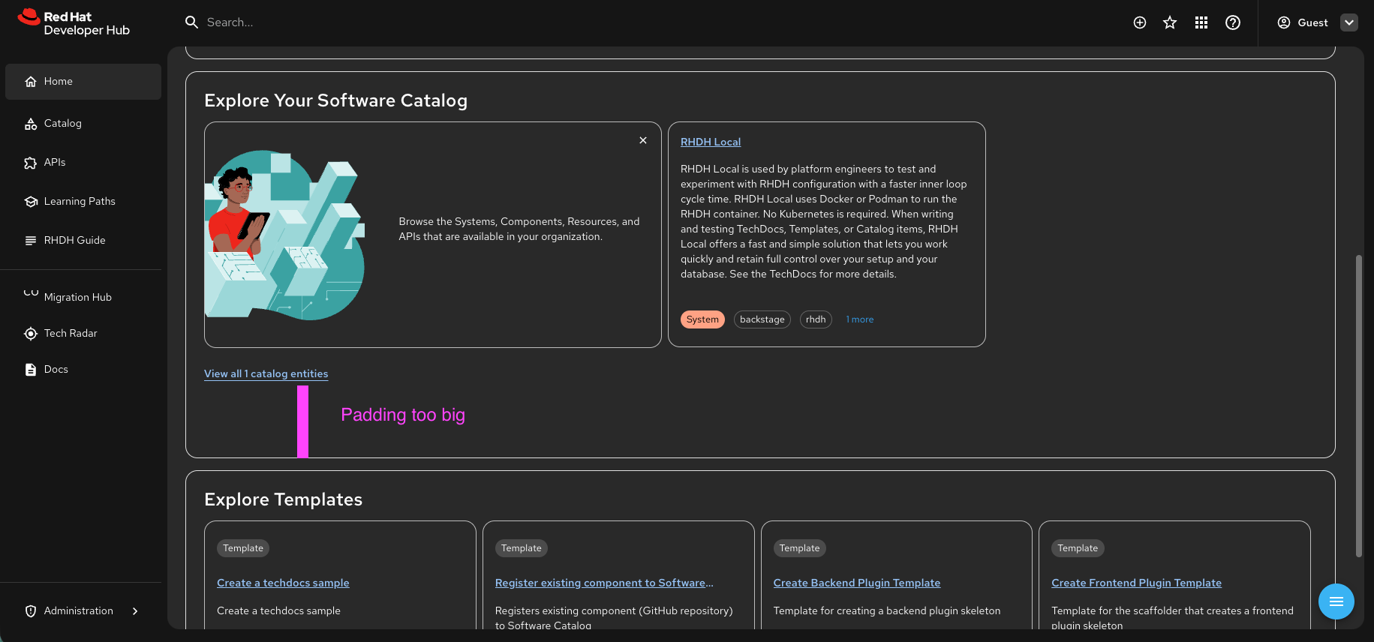Open the blue floating chat button
1374x642 pixels.
(x=1336, y=601)
